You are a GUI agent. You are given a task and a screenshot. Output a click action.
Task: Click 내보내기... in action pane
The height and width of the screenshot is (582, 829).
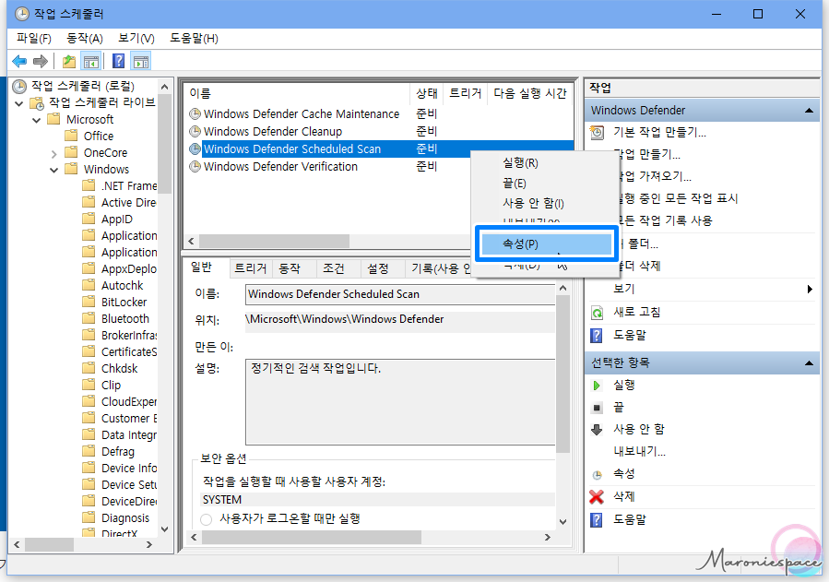click(x=639, y=451)
